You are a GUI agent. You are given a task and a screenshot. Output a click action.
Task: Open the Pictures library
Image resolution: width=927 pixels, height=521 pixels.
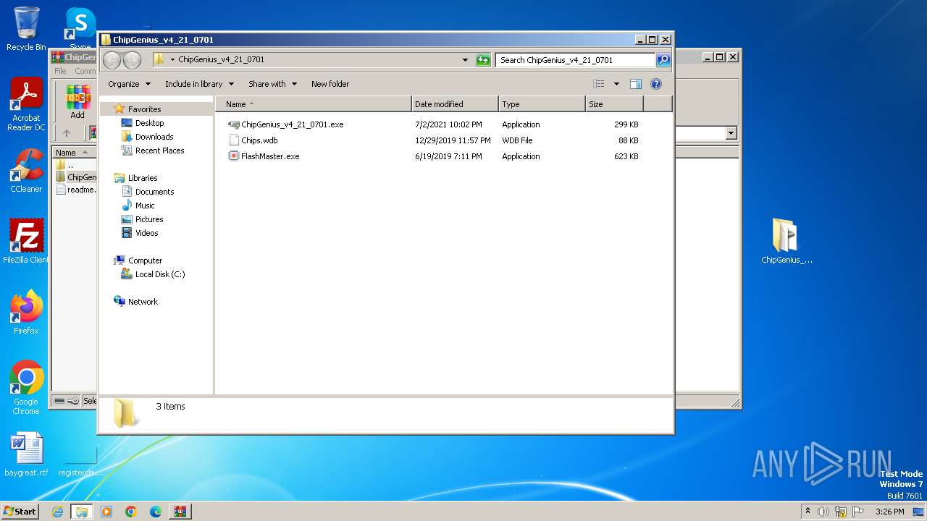click(x=149, y=219)
